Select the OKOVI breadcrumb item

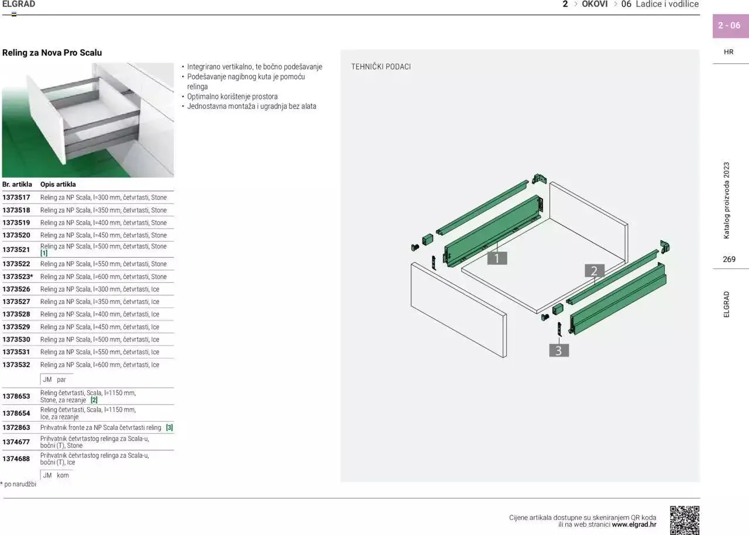point(595,4)
